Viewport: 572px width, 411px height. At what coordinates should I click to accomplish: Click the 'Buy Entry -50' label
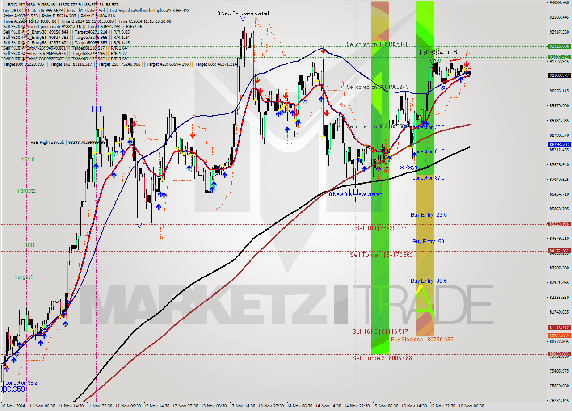point(428,242)
